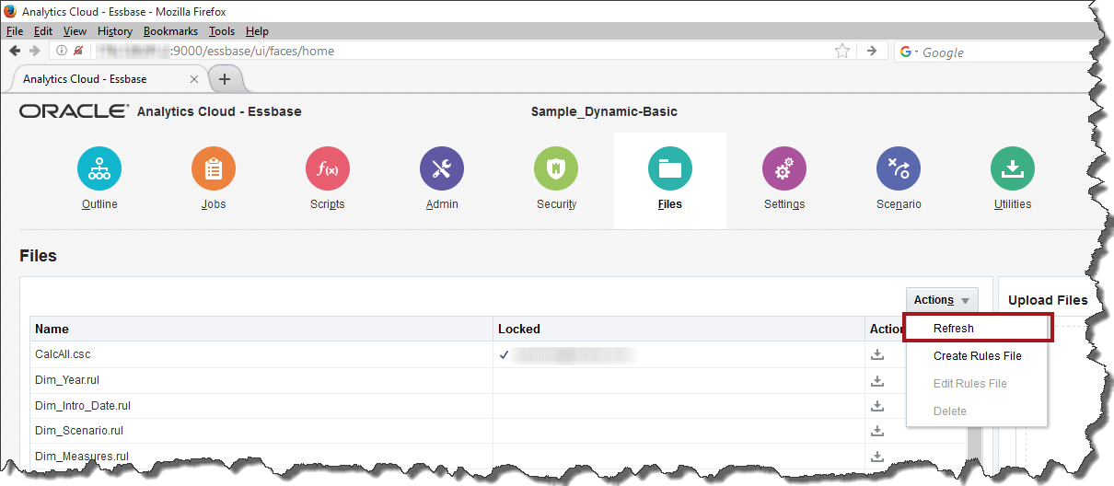Download the Dim_Intro_Date.rul file
This screenshot has width=1114, height=486.
[x=877, y=405]
